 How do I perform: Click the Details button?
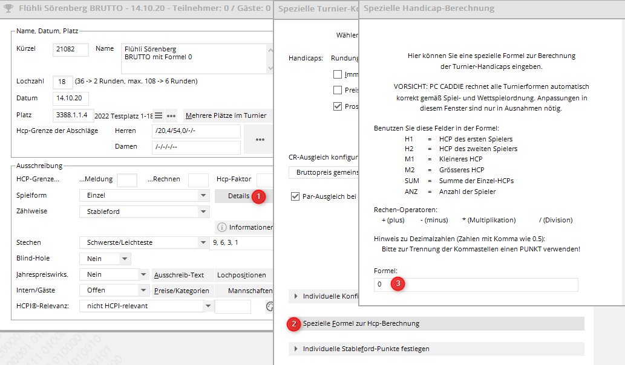click(x=238, y=196)
